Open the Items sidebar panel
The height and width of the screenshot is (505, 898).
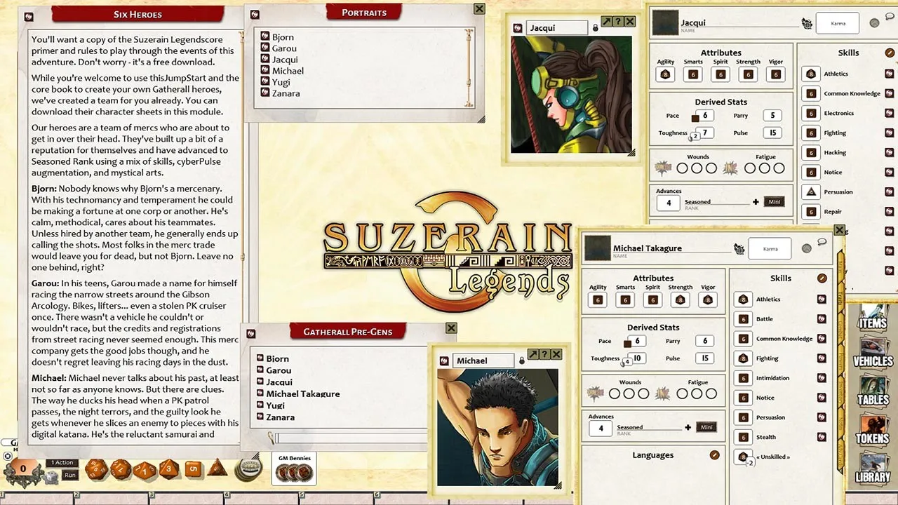[x=872, y=318]
